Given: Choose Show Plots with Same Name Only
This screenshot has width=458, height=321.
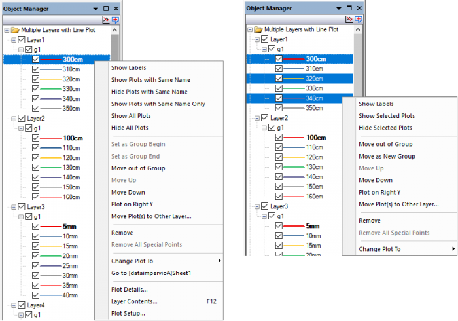Looking at the screenshot, I should point(158,104).
